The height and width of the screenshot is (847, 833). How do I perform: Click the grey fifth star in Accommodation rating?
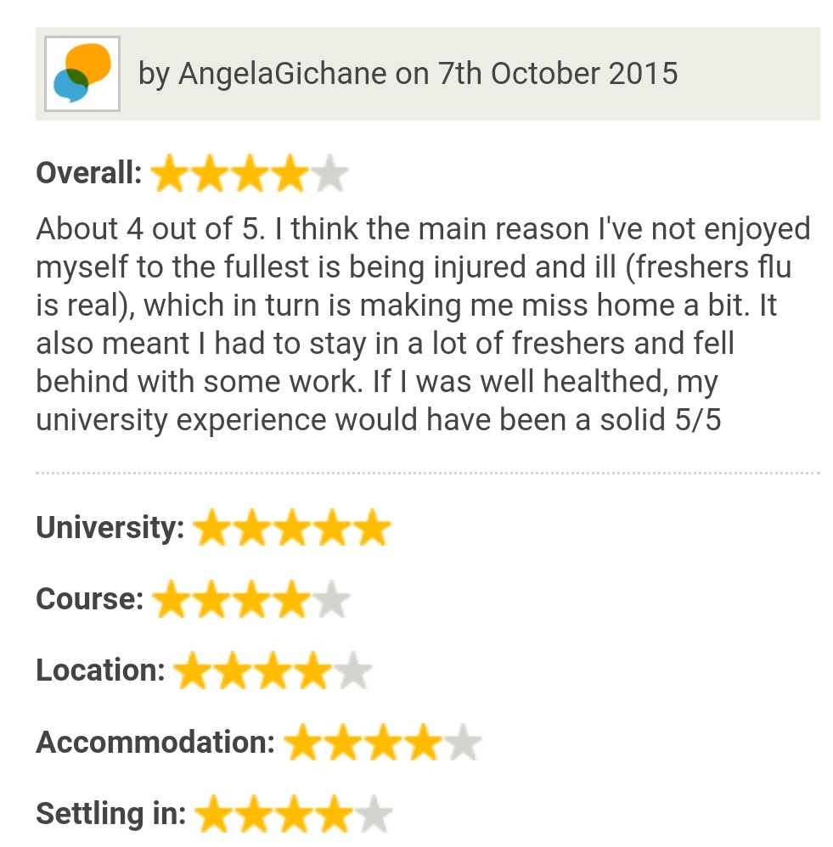click(x=464, y=743)
